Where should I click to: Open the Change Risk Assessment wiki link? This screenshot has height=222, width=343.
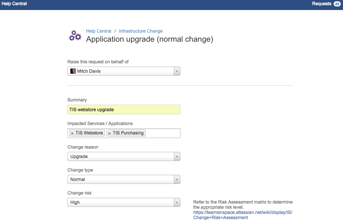coord(243,215)
